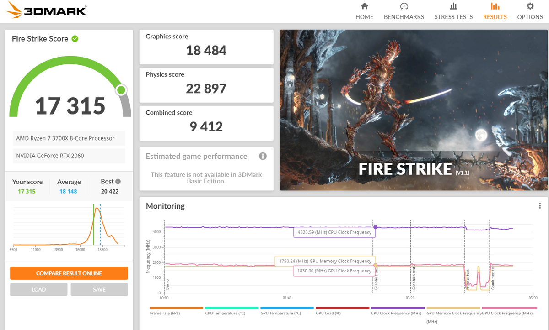Open Monitoring panel three-dot menu
This screenshot has width=549, height=330.
pos(540,206)
